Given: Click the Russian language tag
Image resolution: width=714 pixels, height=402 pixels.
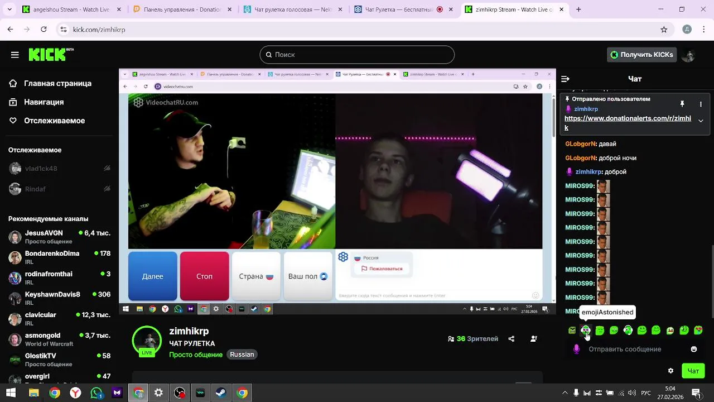Looking at the screenshot, I should pyautogui.click(x=242, y=355).
